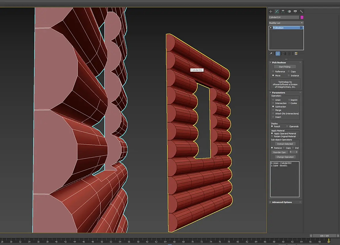Open the Motion panel icon
Screen dimensions: 340x245
coord(289,12)
